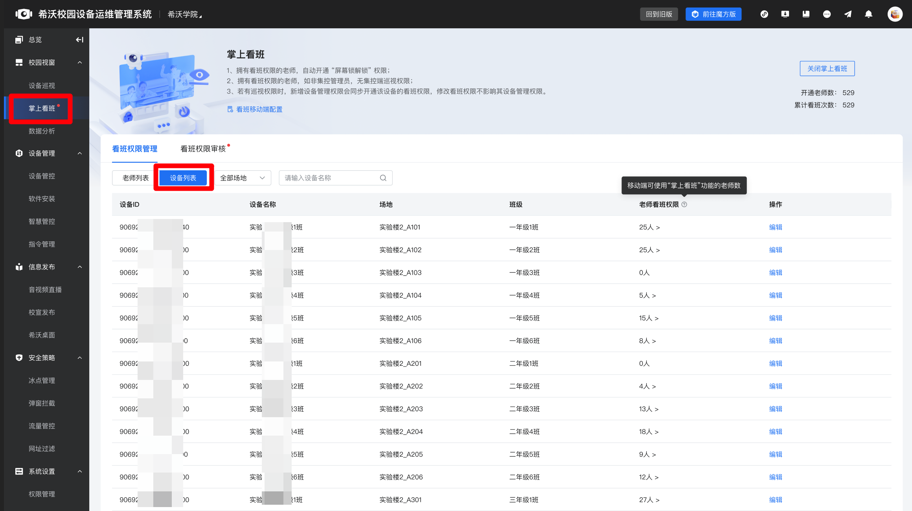Click 编辑 for 实验楼2_A201 row
Image resolution: width=912 pixels, height=511 pixels.
click(x=776, y=363)
